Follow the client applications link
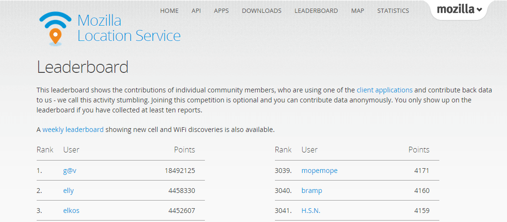 [385, 90]
